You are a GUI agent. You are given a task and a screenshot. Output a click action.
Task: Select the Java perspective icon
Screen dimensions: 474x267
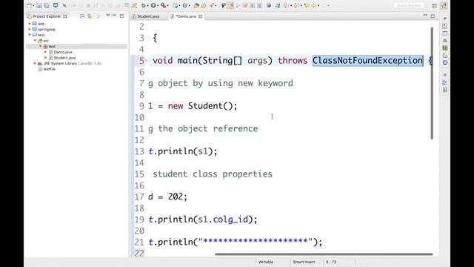click(444, 5)
